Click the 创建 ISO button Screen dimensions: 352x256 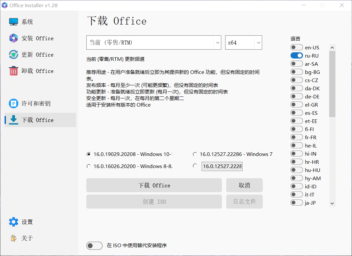(154, 202)
